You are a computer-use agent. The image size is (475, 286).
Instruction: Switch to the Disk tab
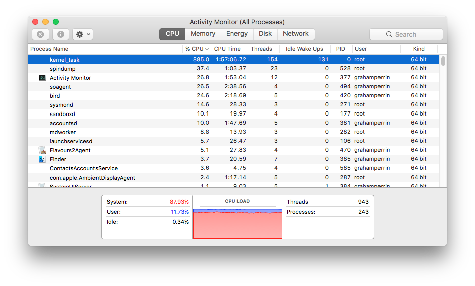point(265,34)
